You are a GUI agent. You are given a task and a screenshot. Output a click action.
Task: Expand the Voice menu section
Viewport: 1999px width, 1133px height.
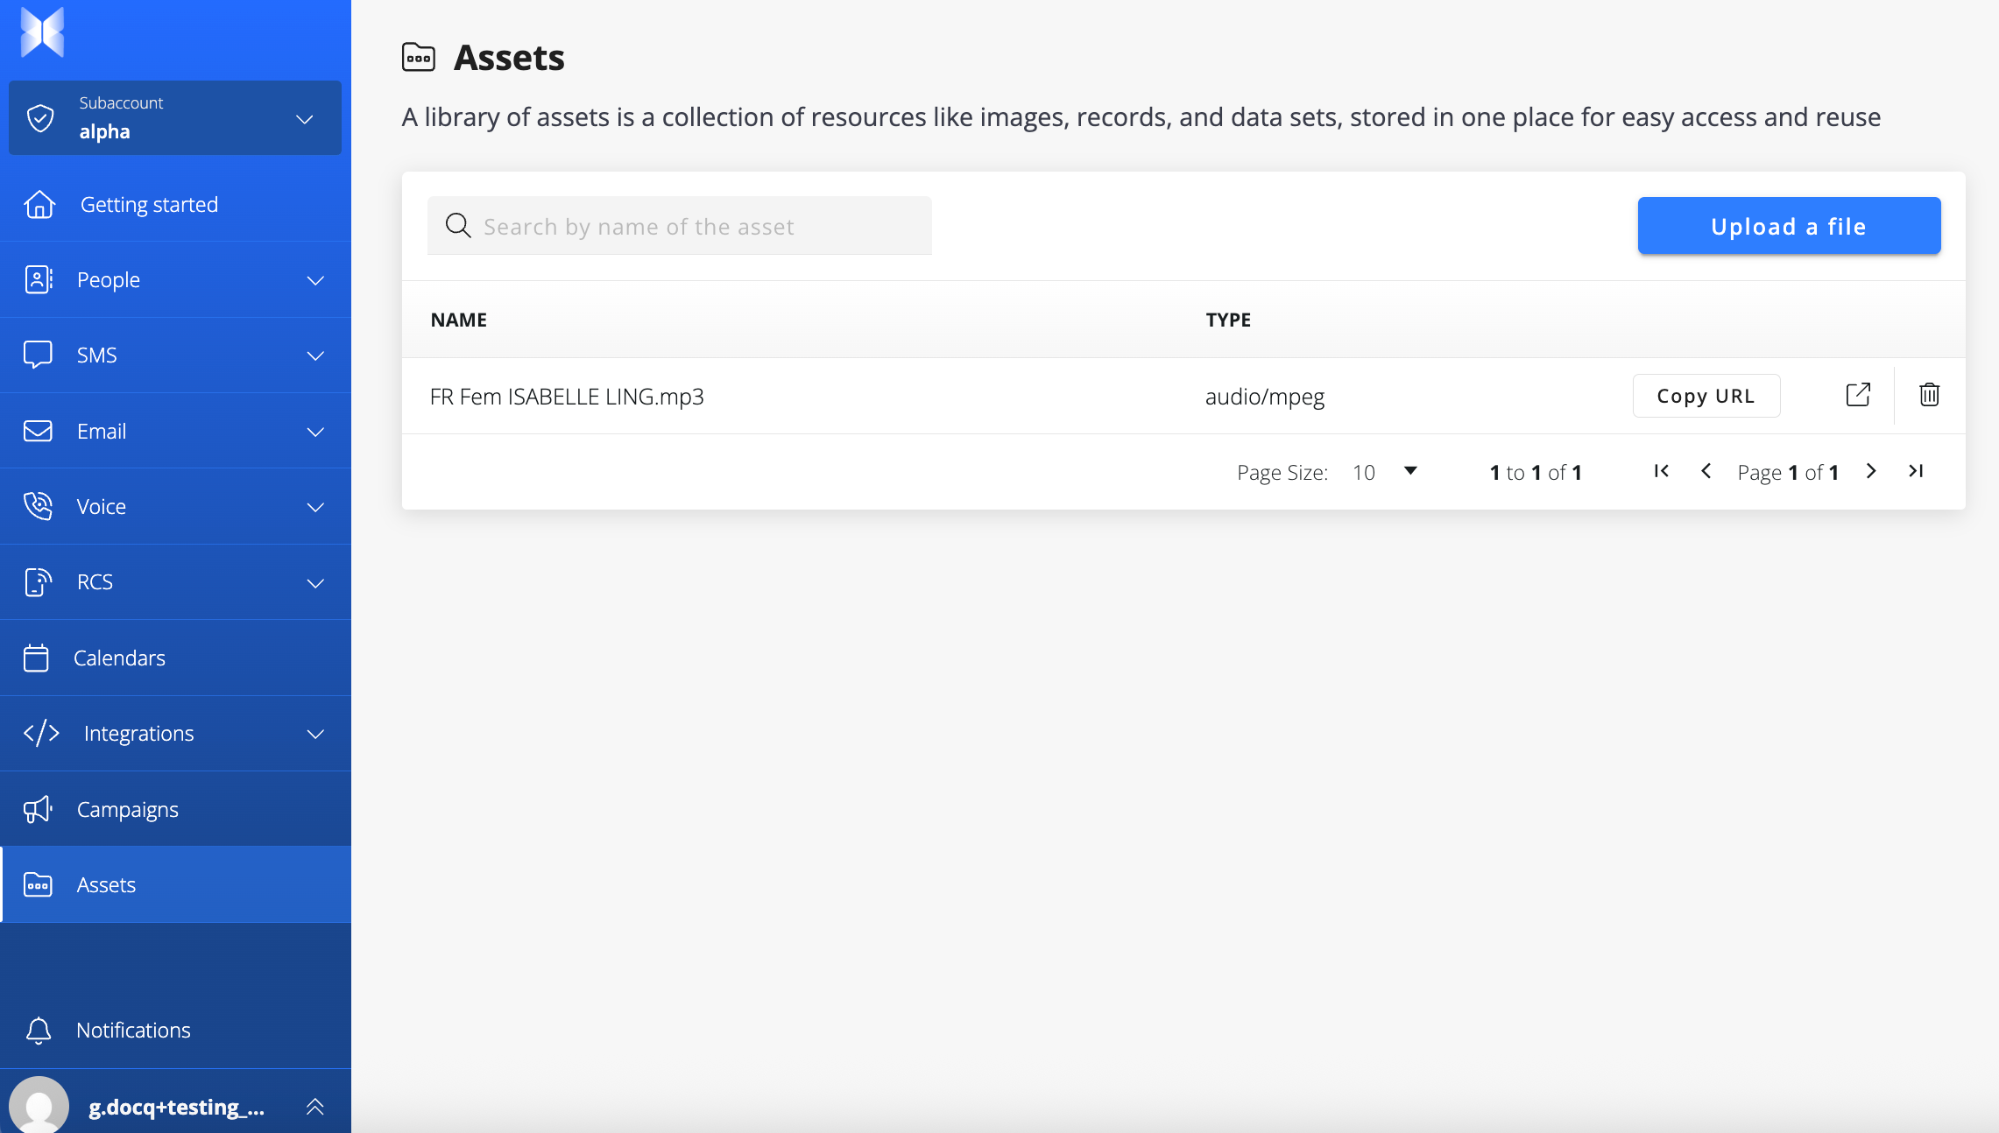pyautogui.click(x=175, y=506)
